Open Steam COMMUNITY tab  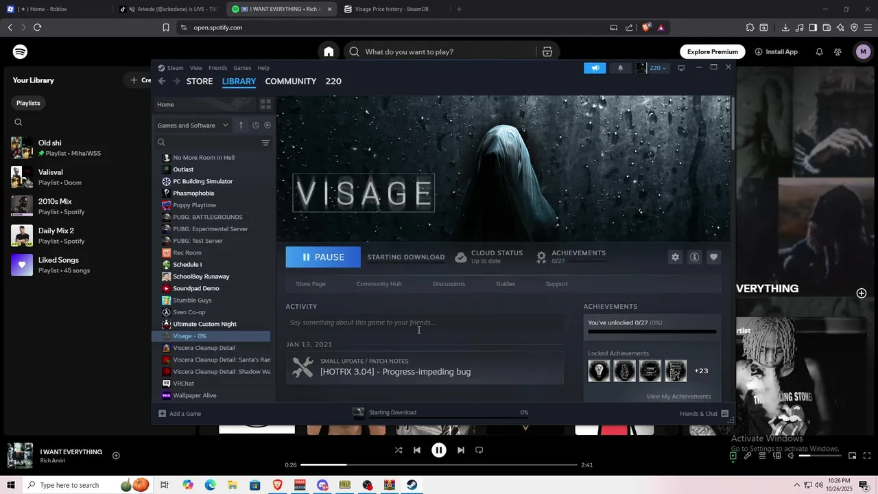(x=291, y=81)
